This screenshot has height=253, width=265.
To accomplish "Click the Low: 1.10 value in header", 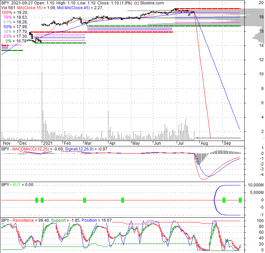I will (86, 3).
